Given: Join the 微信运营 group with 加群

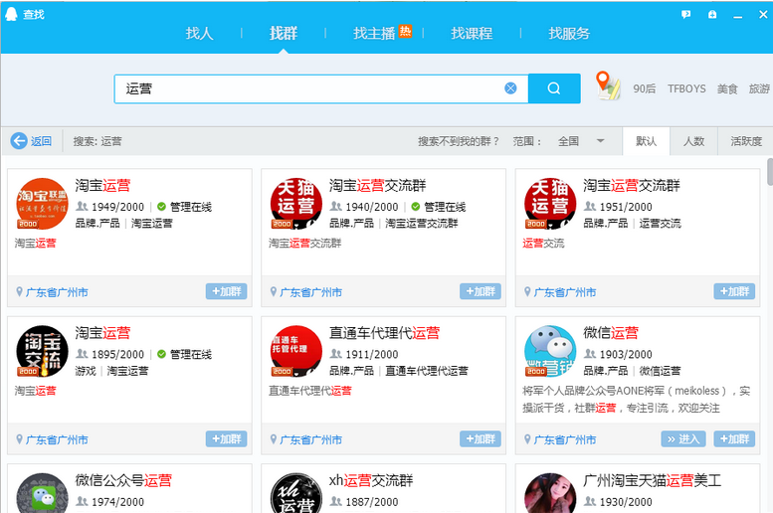Looking at the screenshot, I should pyautogui.click(x=734, y=438).
